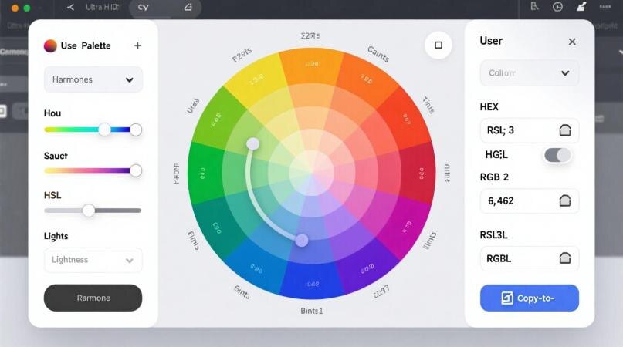Screen dimensions: 623x347
Task: Click the top-right brush icon
Action: 581,6
